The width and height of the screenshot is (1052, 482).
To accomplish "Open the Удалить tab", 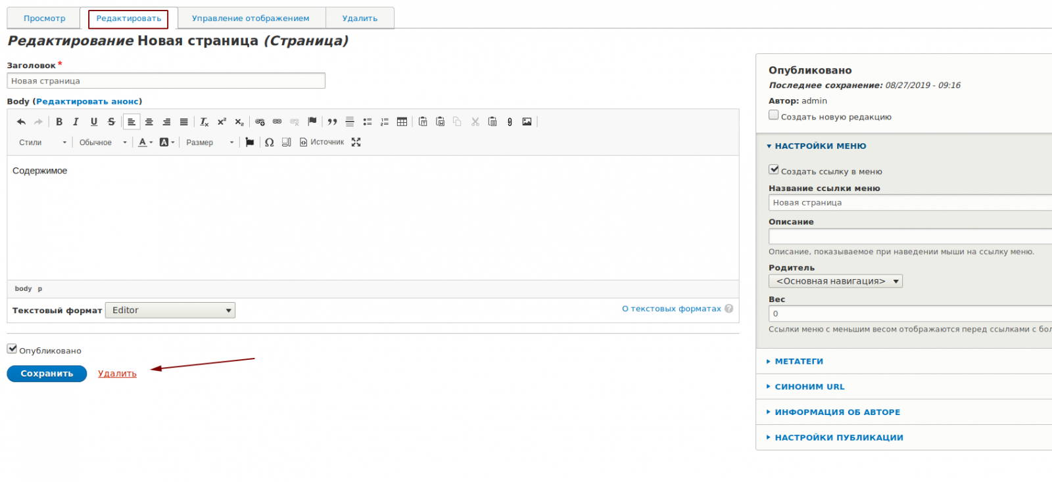I will 360,18.
